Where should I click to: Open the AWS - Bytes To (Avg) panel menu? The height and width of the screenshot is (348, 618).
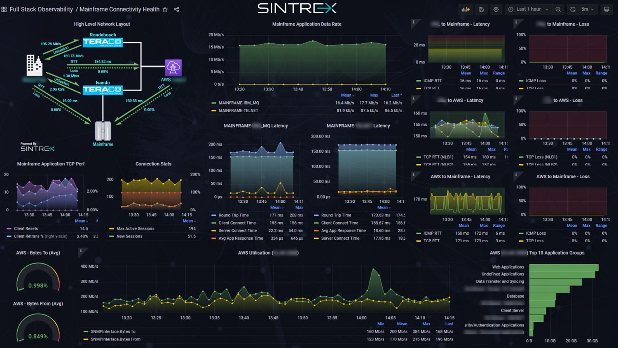(38, 253)
